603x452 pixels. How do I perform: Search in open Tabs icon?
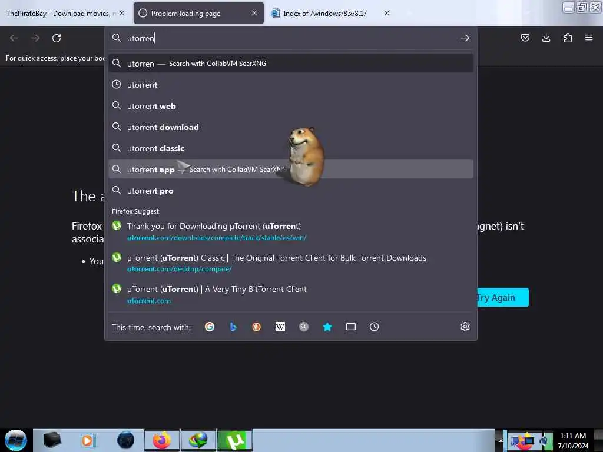pyautogui.click(x=351, y=327)
